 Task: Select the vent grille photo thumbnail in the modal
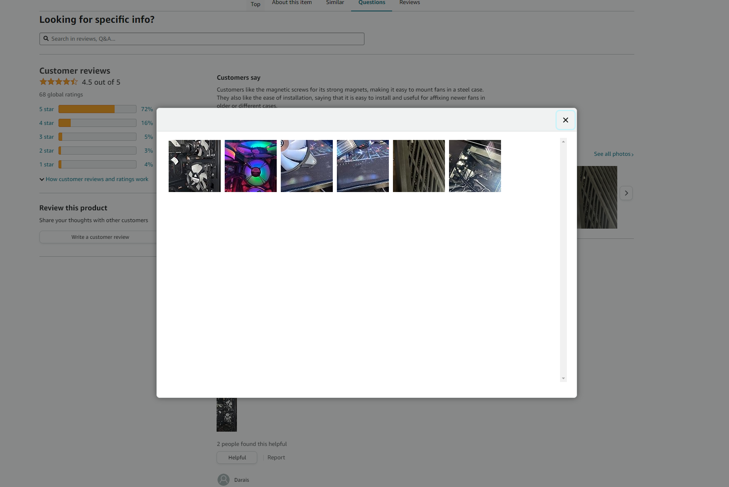[419, 166]
